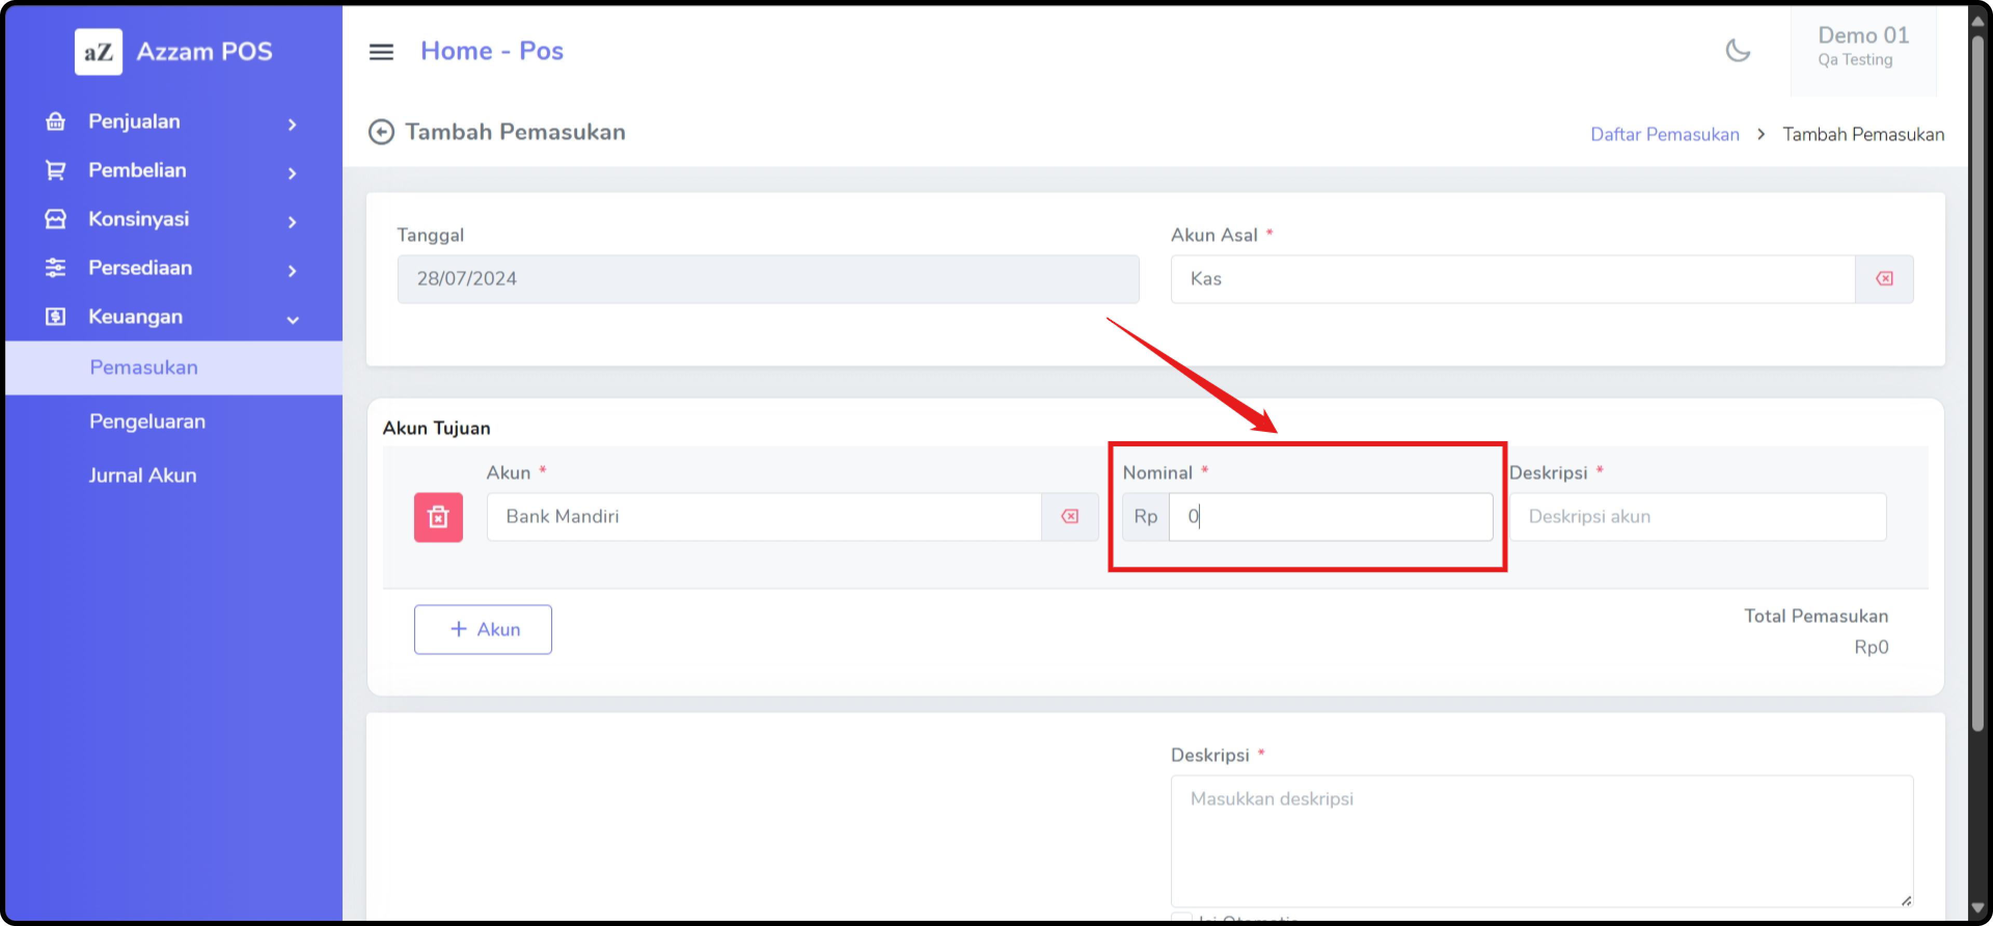Clear the Kas account selection
The width and height of the screenshot is (1993, 926).
[1884, 279]
